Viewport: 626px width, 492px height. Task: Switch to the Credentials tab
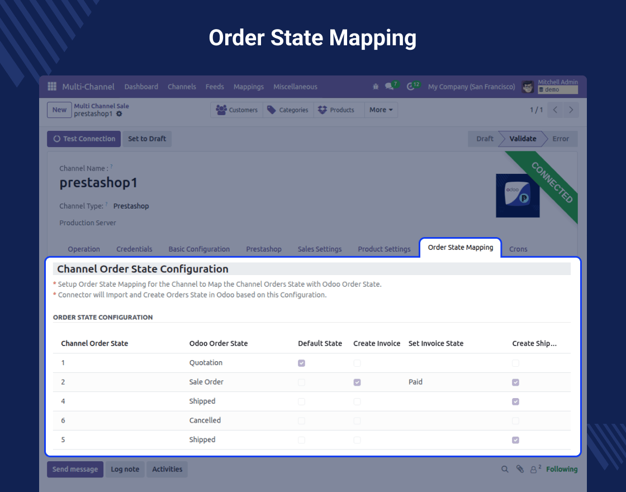point(134,249)
